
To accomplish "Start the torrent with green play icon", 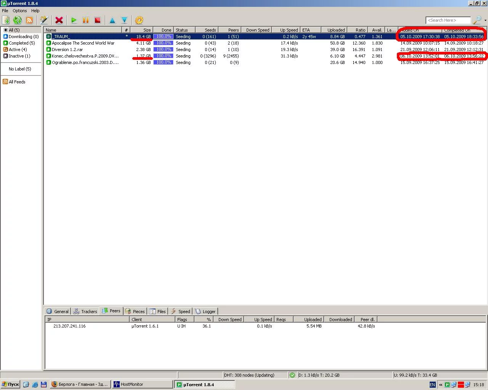I will 74,20.
